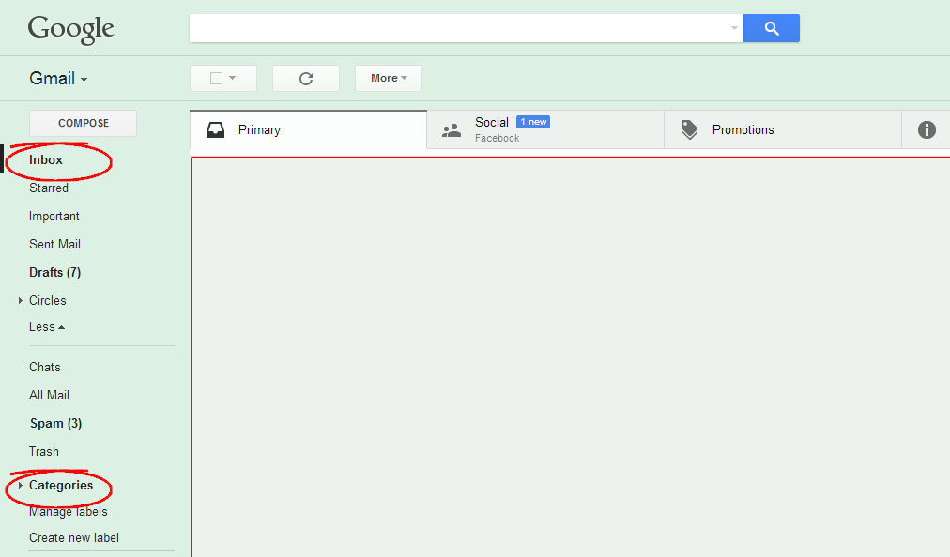Open the Drafts (7) folder
Image resolution: width=950 pixels, height=557 pixels.
click(x=55, y=273)
